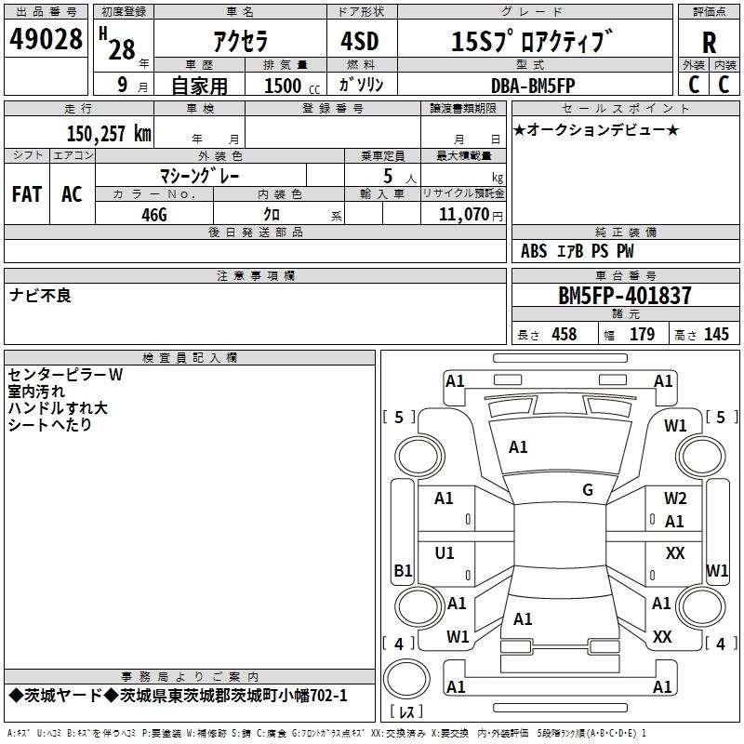Select the W1 mark on the front fender

click(675, 426)
